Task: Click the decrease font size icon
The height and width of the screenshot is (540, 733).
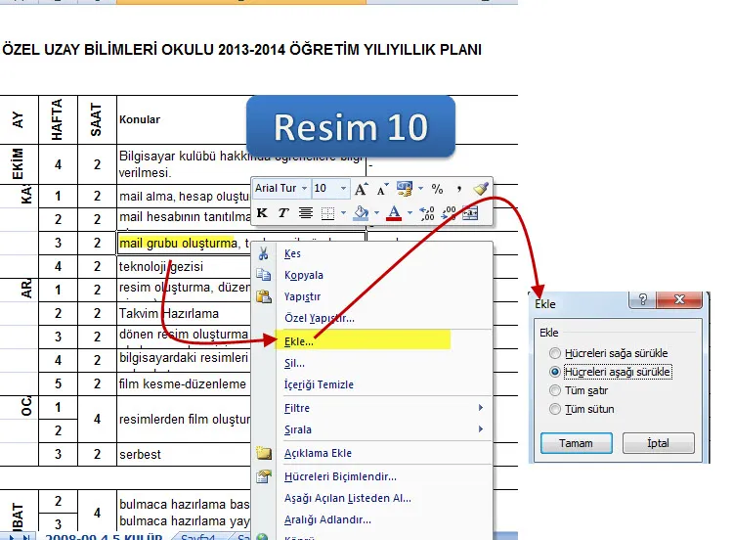Action: tap(382, 189)
